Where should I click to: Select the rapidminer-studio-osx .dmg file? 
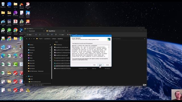tap(63, 69)
